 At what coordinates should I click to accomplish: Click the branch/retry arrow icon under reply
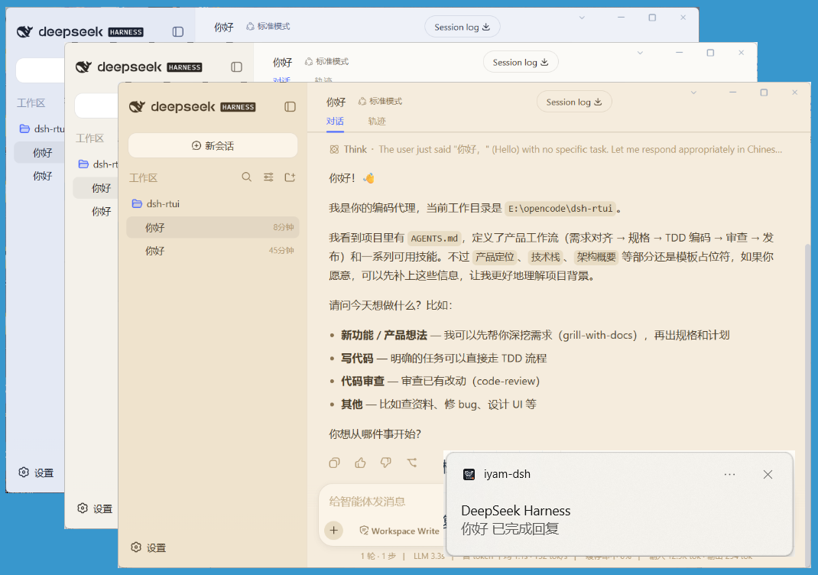[x=412, y=463]
